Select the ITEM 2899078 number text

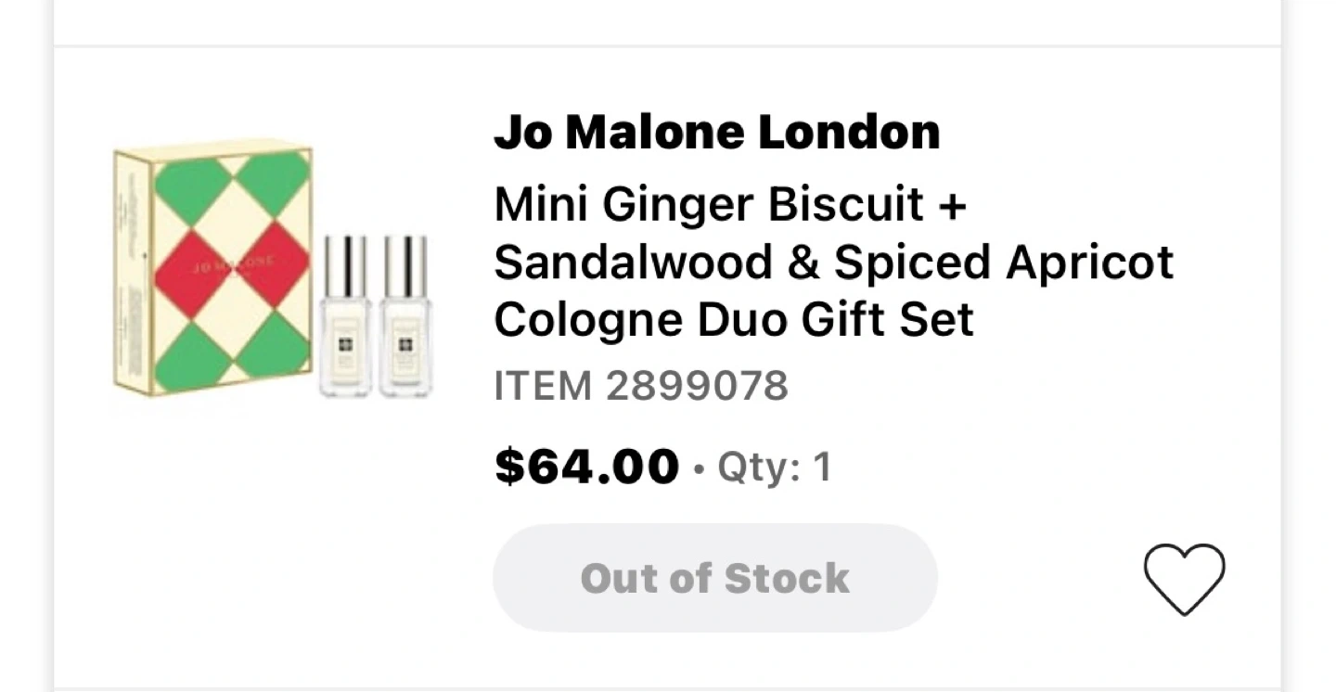tap(640, 386)
